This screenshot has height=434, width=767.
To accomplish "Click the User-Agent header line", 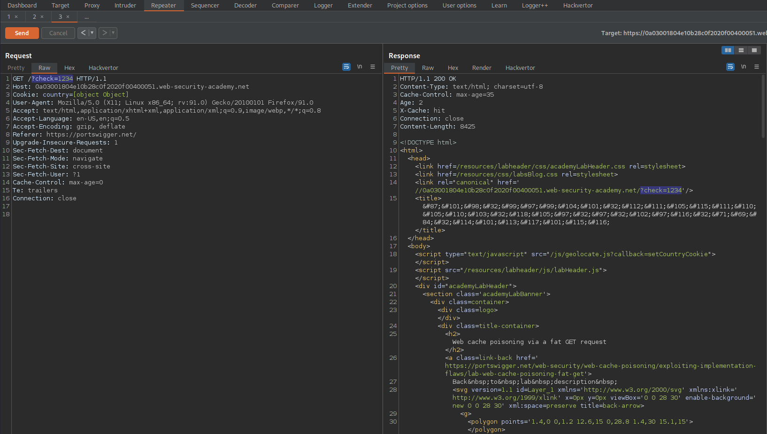I will coord(163,103).
